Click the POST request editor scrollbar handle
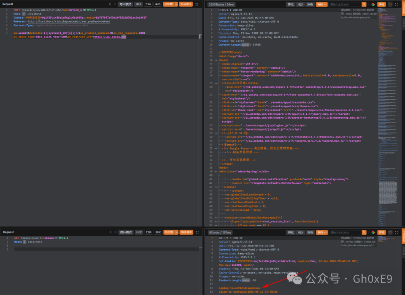 [x=200, y=37]
